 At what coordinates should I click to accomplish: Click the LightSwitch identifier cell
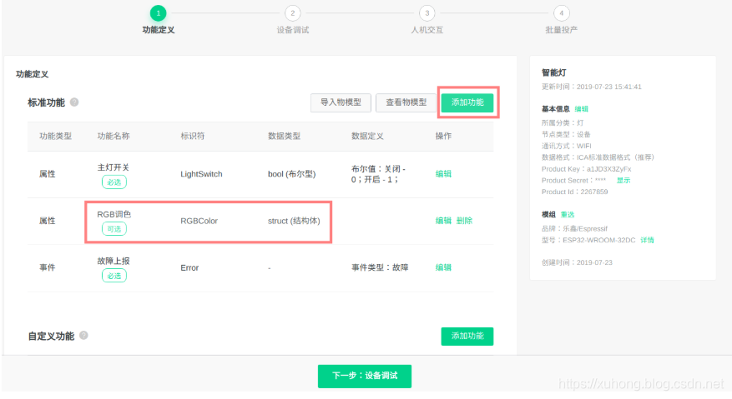coord(201,174)
